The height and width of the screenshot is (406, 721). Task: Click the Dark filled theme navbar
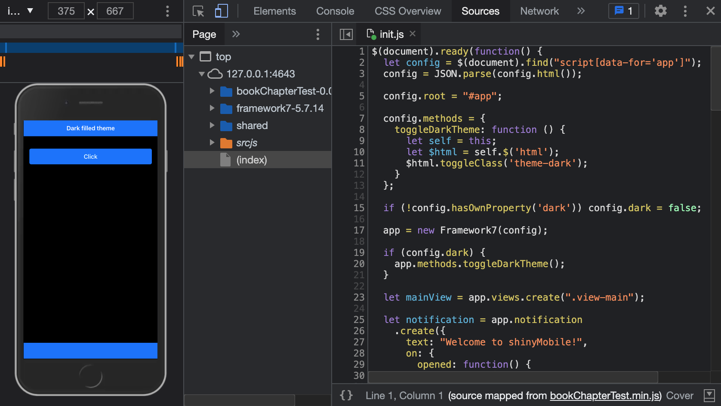pyautogui.click(x=90, y=128)
